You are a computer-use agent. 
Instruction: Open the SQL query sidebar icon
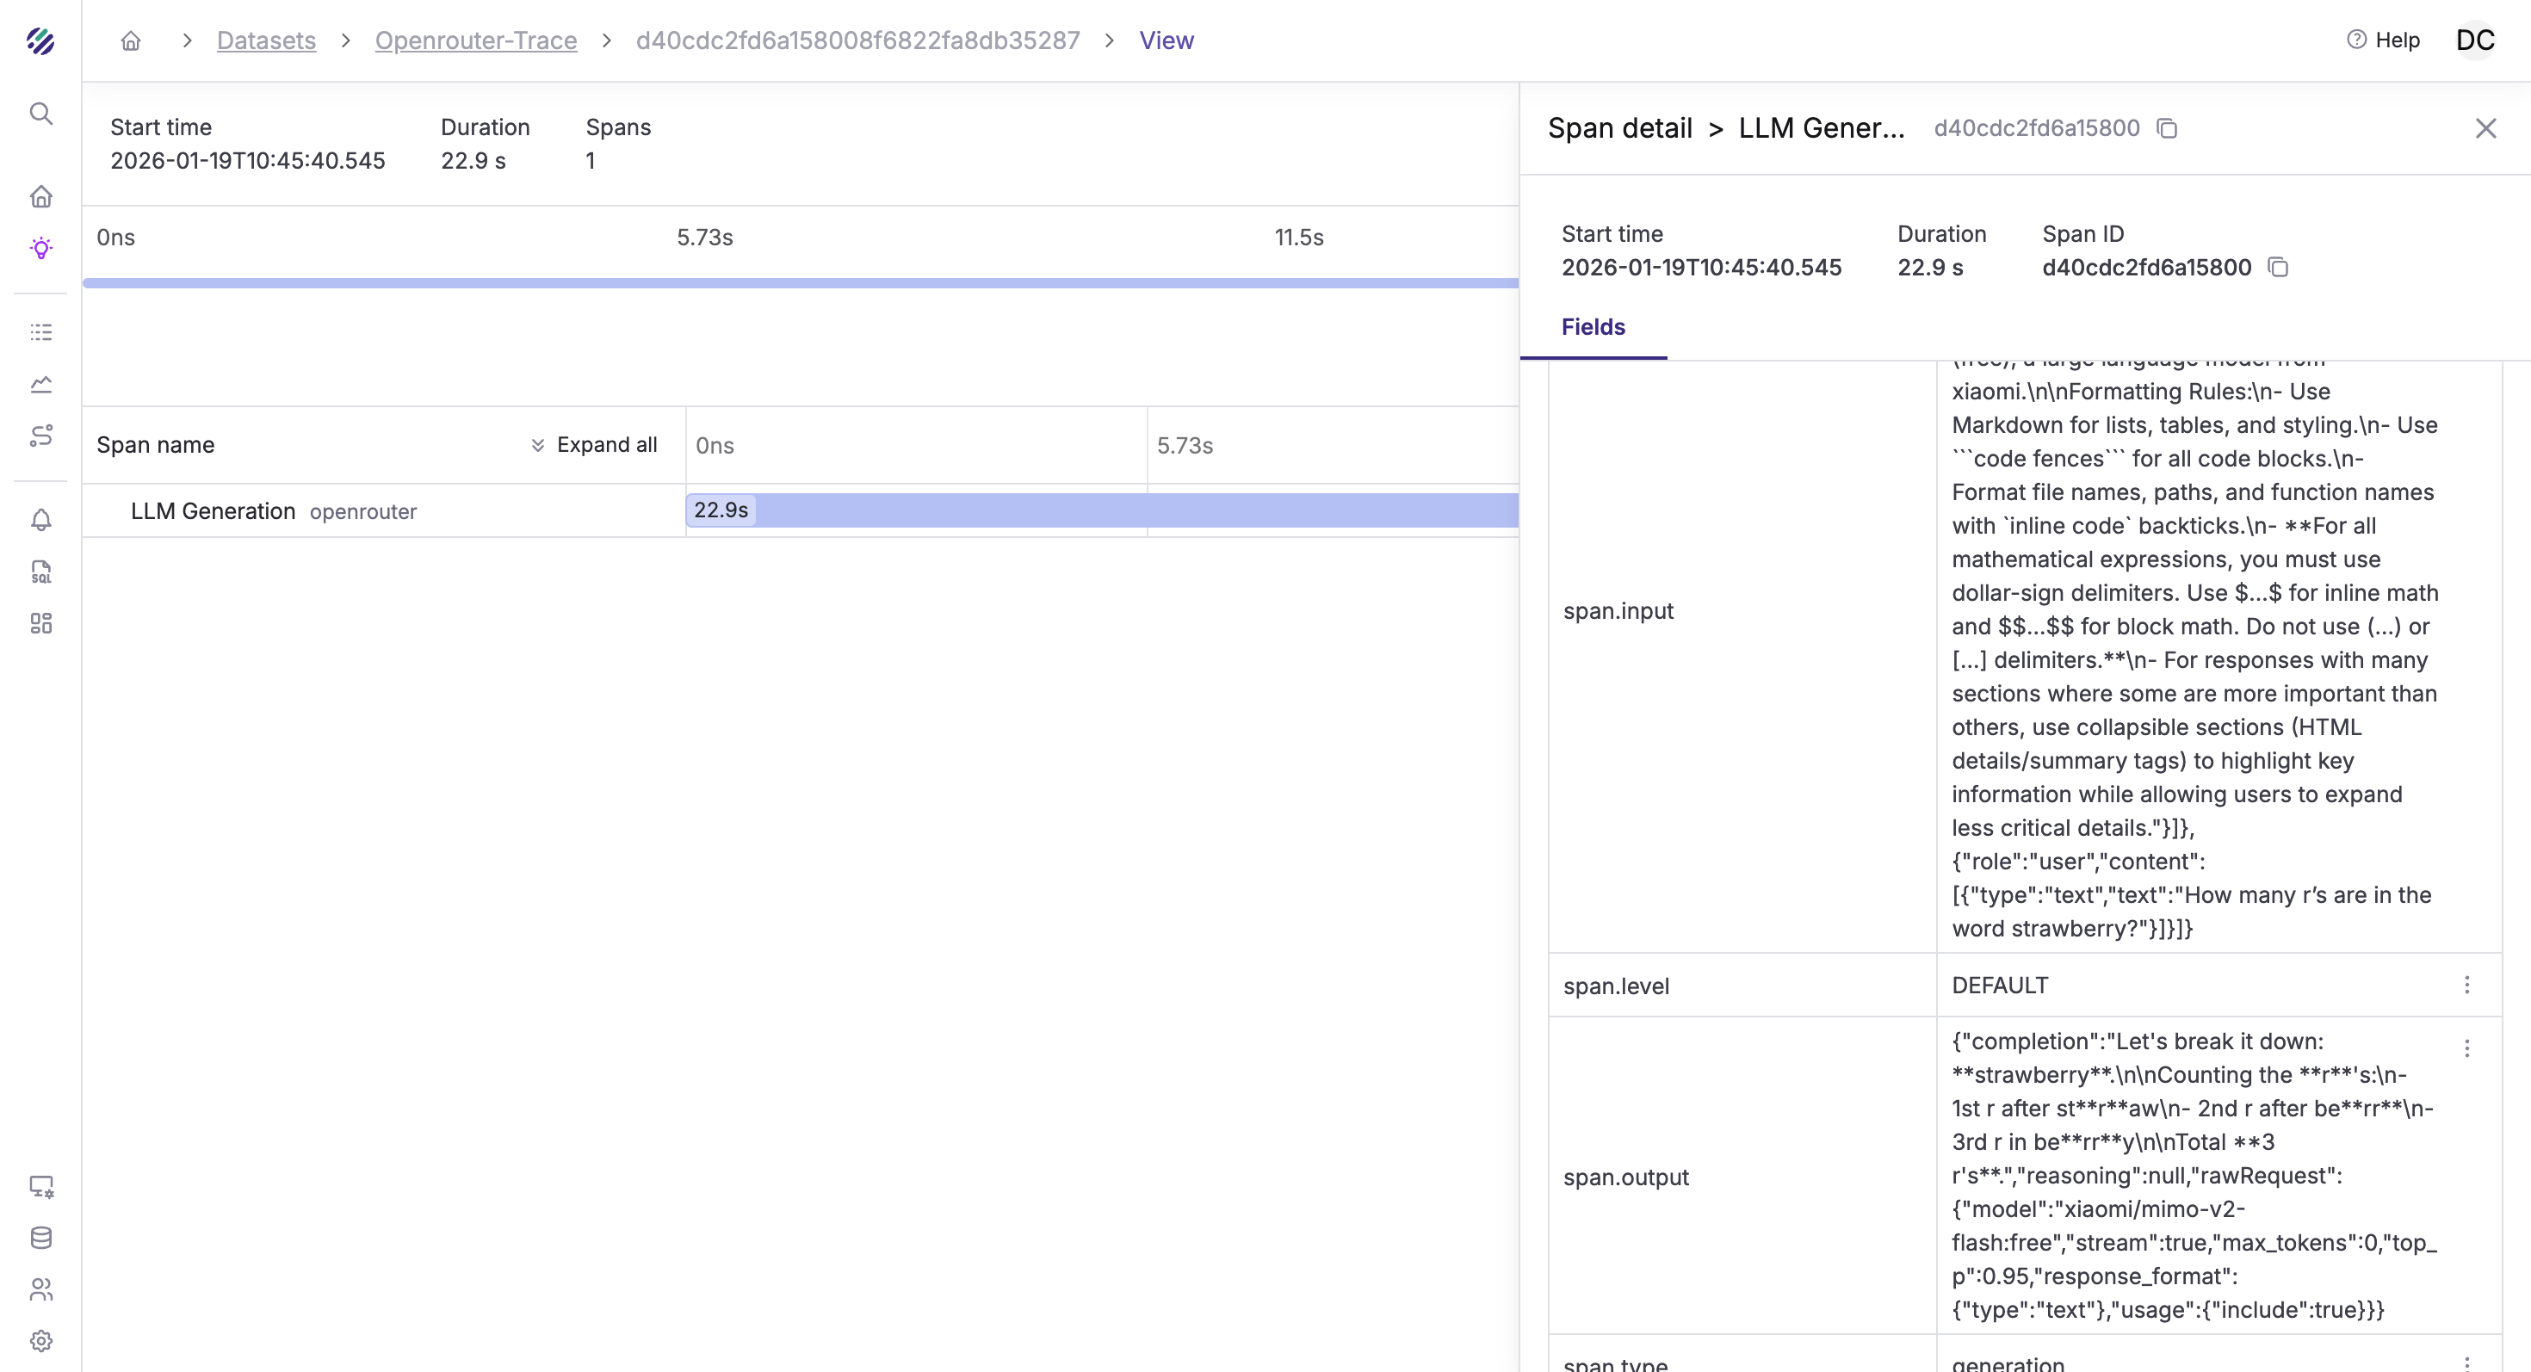pyautogui.click(x=40, y=572)
